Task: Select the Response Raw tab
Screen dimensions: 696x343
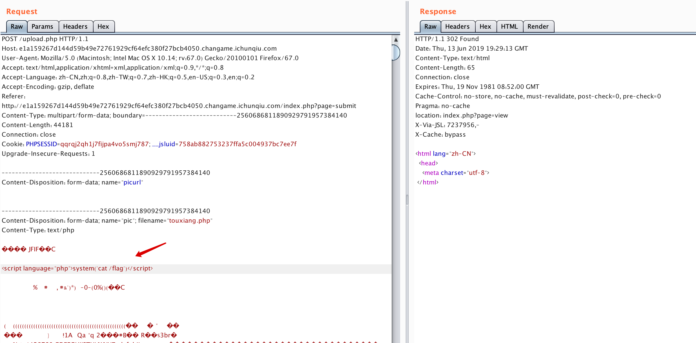Action: pos(430,26)
